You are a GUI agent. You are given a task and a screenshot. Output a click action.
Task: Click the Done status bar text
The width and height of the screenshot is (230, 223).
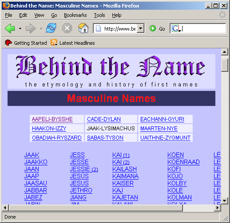(10, 217)
